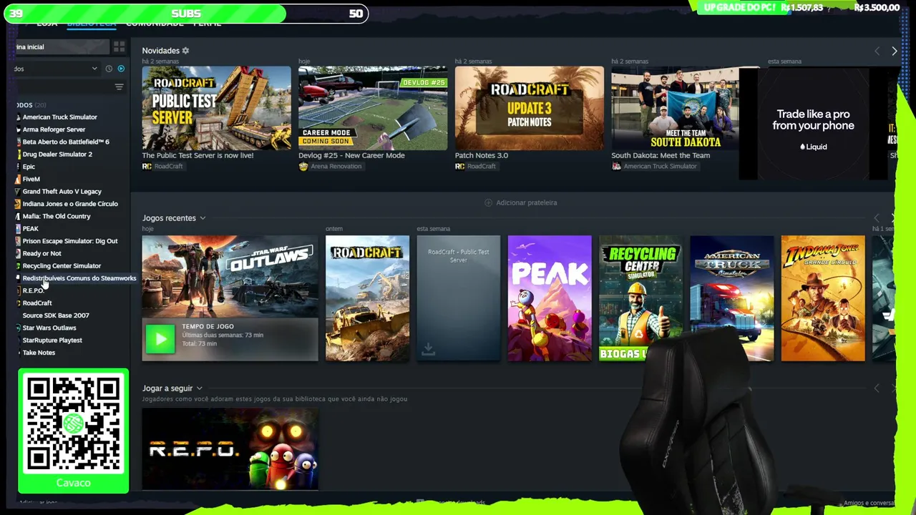916x515 pixels.
Task: Click download icon on RoadCraft Public Test Server card
Action: (428, 348)
